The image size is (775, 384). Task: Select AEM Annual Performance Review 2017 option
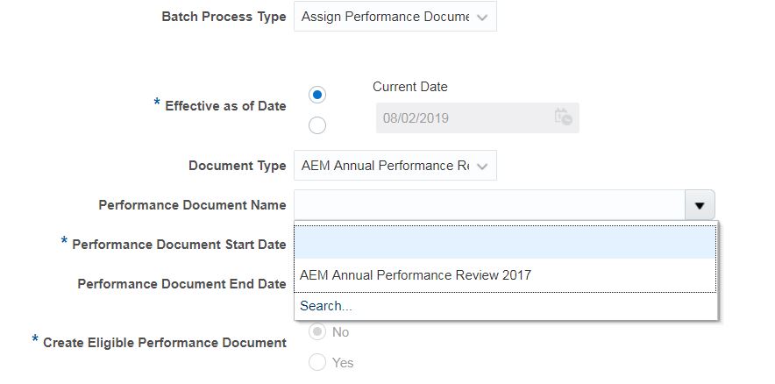pyautogui.click(x=505, y=274)
